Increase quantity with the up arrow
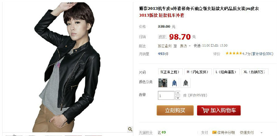Image resolution: width=277 pixels, height=136 pixels. [178, 93]
